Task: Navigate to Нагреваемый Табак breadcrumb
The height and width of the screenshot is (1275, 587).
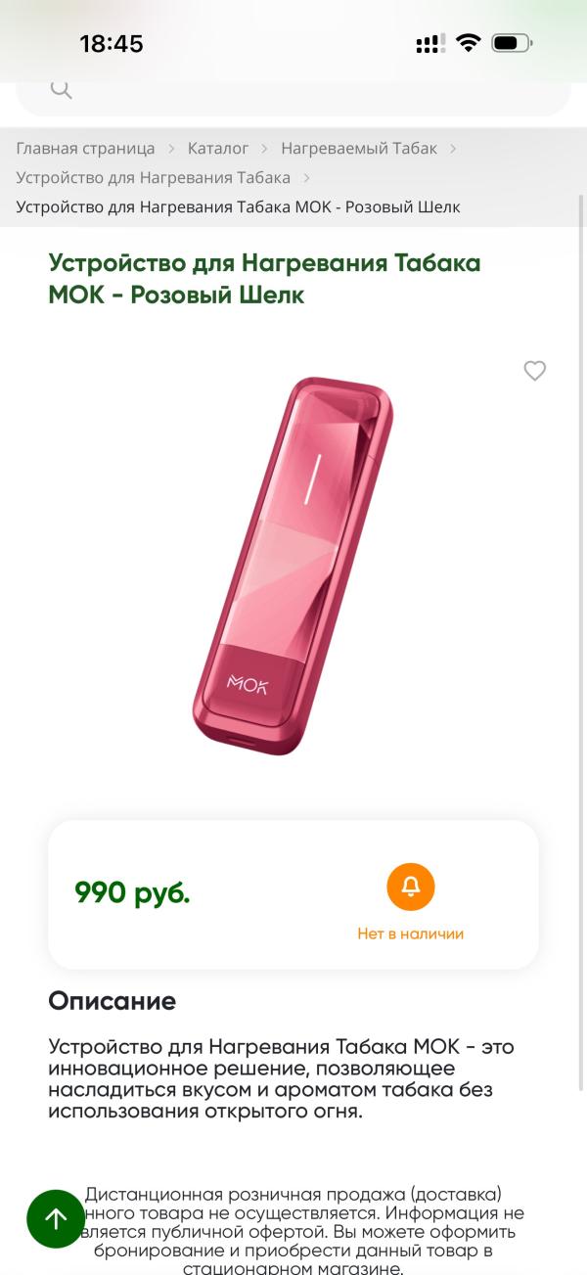Action: pyautogui.click(x=358, y=149)
